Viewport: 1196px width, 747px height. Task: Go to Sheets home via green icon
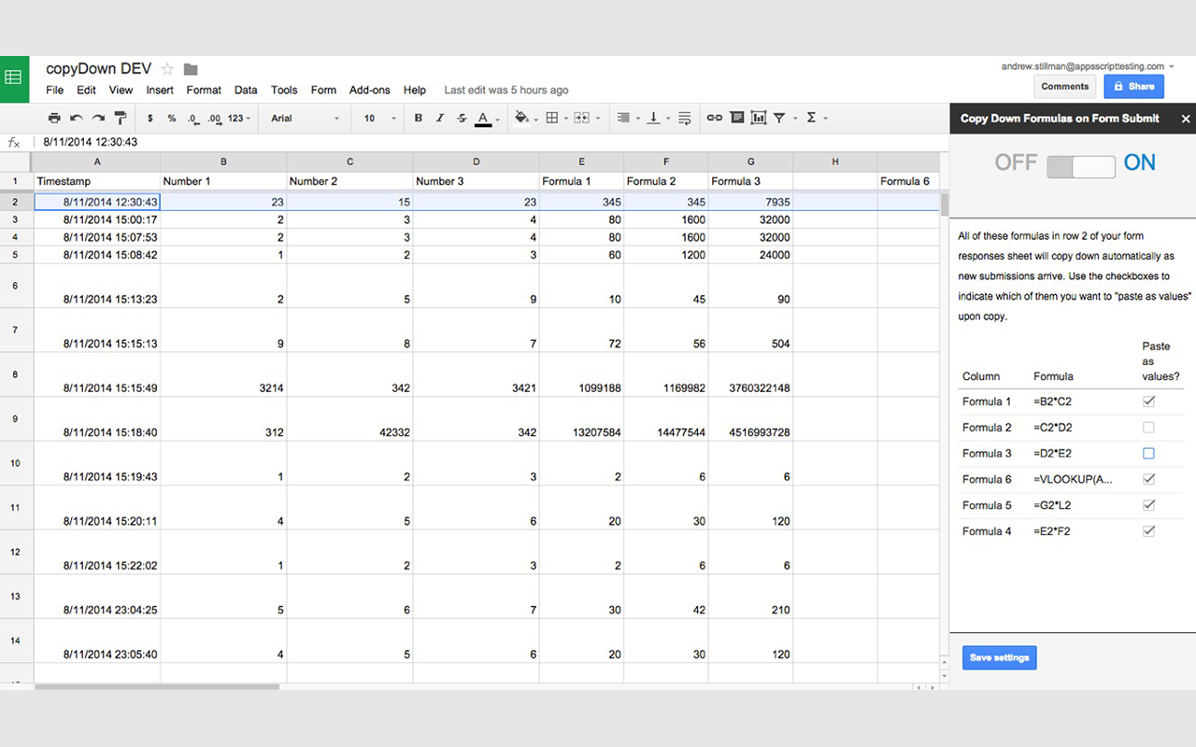click(x=14, y=79)
